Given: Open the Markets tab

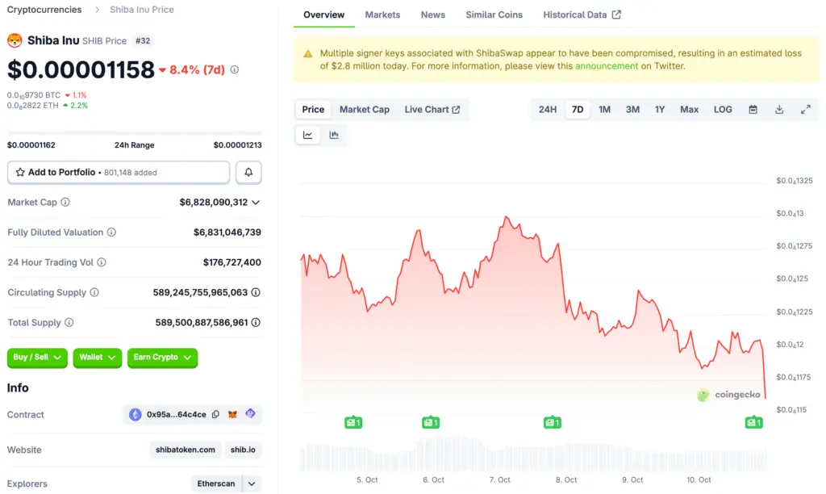Looking at the screenshot, I should (382, 15).
